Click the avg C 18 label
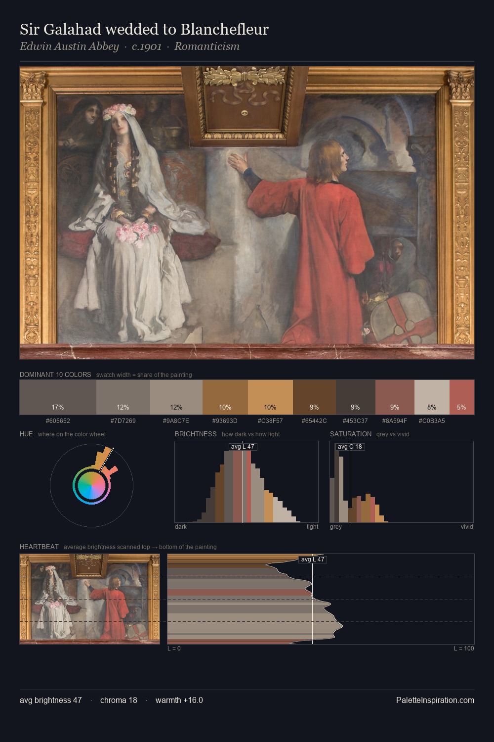The height and width of the screenshot is (742, 494). pyautogui.click(x=350, y=447)
